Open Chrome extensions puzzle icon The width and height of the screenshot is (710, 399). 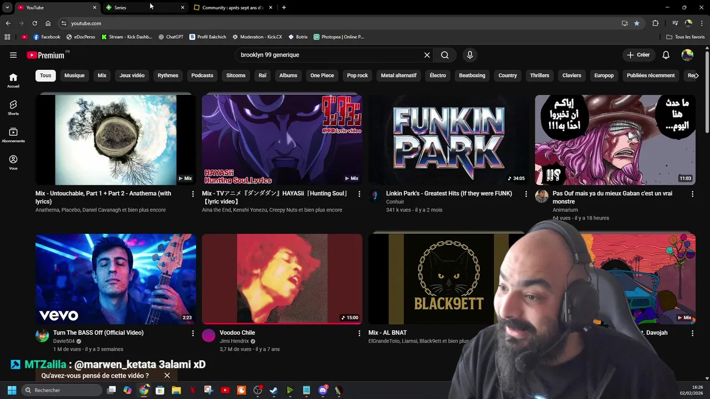click(x=655, y=23)
